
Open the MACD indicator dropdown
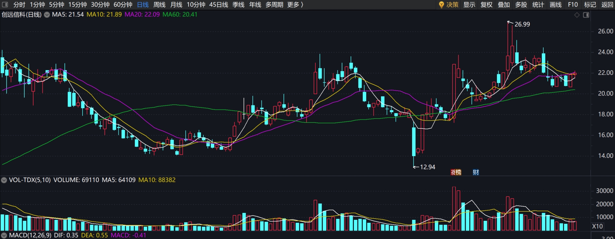4,235
